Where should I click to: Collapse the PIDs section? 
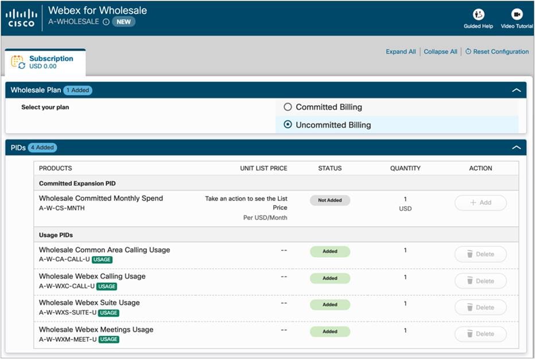pos(516,148)
